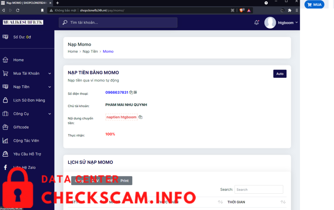Expand the Mua Tài Khoản submenu
The width and height of the screenshot is (334, 210).
pyautogui.click(x=50, y=73)
